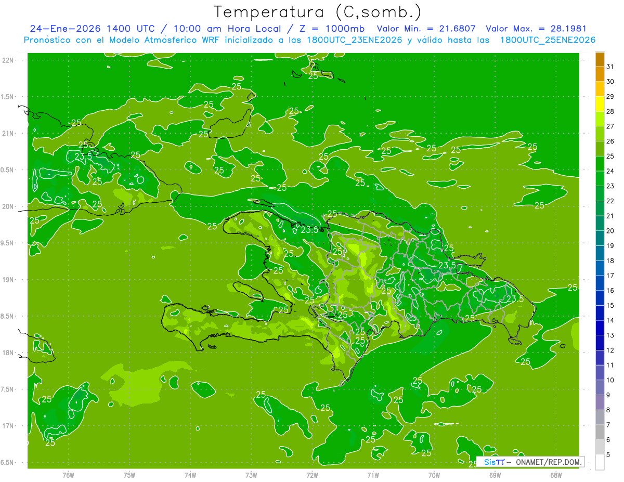This screenshot has width=624, height=482.
Task: Click "10:00 am Hora Local" in header
Action: click(x=228, y=28)
